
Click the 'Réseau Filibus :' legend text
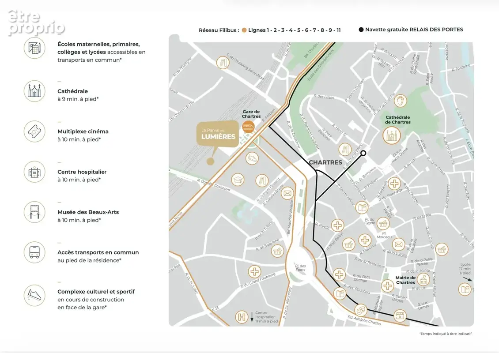tap(219, 30)
